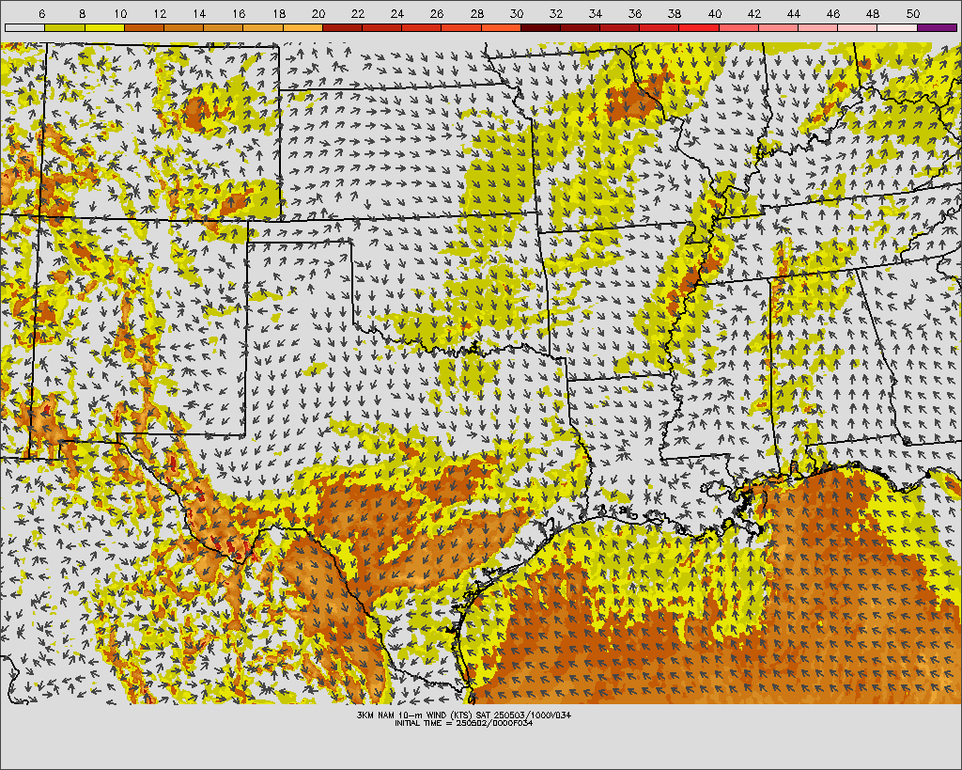The width and height of the screenshot is (962, 770).
Task: Click the 44–46 knots light pink swatch
Action: point(817,27)
